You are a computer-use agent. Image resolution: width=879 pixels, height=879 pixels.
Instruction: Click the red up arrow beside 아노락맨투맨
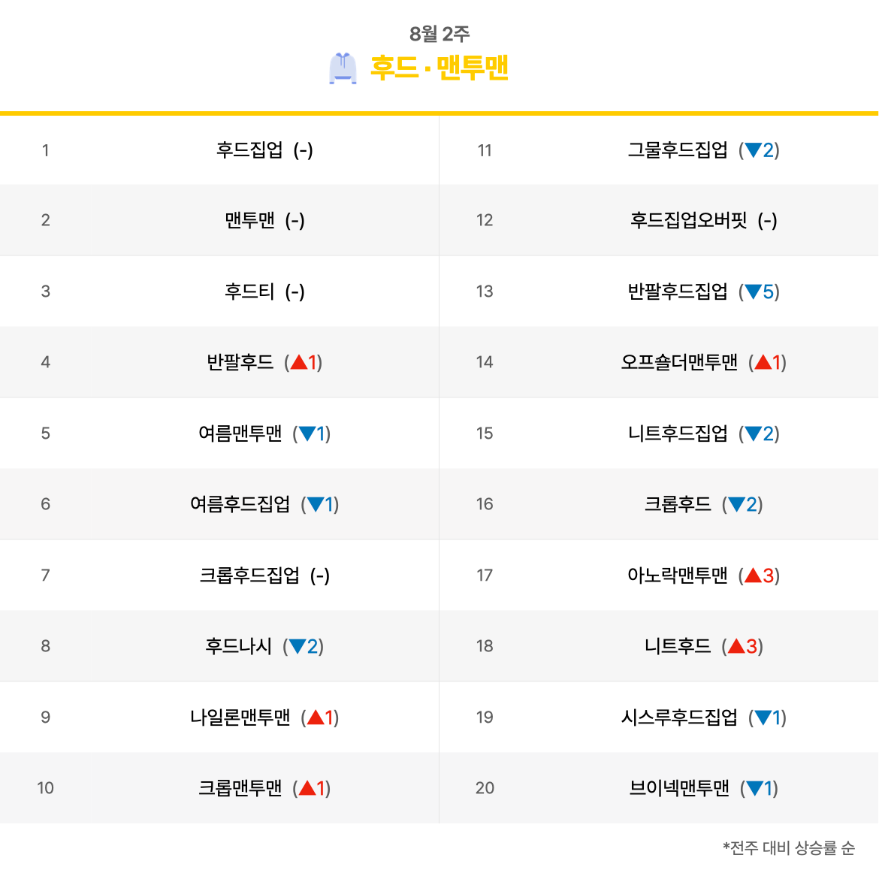pos(753,575)
